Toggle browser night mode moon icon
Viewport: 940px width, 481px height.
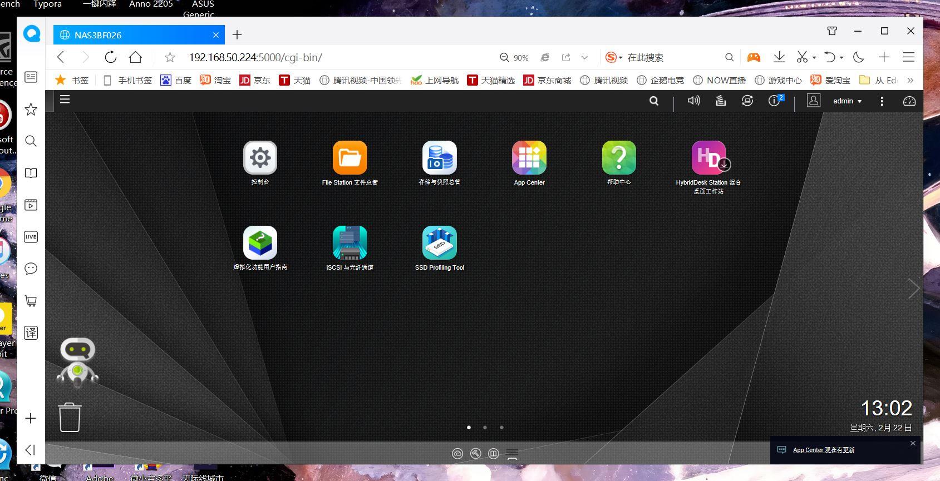tap(858, 57)
